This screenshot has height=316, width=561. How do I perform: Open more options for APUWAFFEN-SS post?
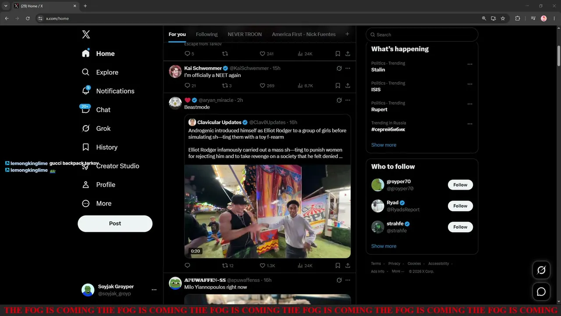point(348,280)
